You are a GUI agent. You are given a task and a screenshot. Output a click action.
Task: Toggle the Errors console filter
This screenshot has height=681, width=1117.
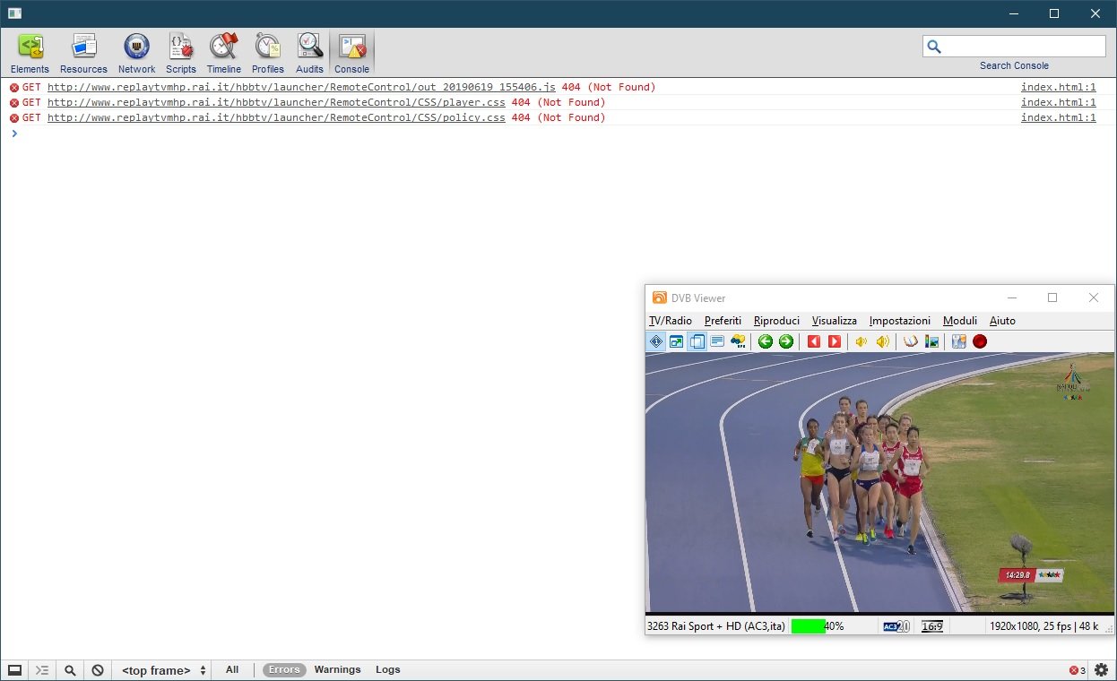[284, 670]
